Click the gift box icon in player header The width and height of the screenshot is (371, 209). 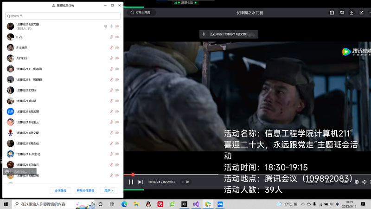pyautogui.click(x=332, y=13)
